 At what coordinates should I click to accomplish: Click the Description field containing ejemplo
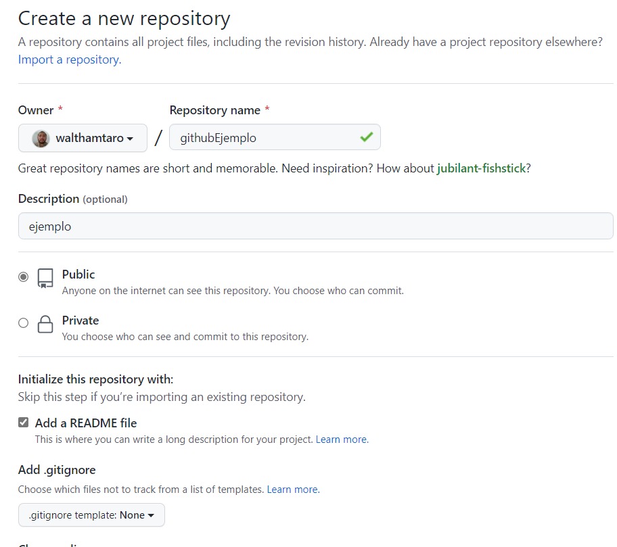315,226
